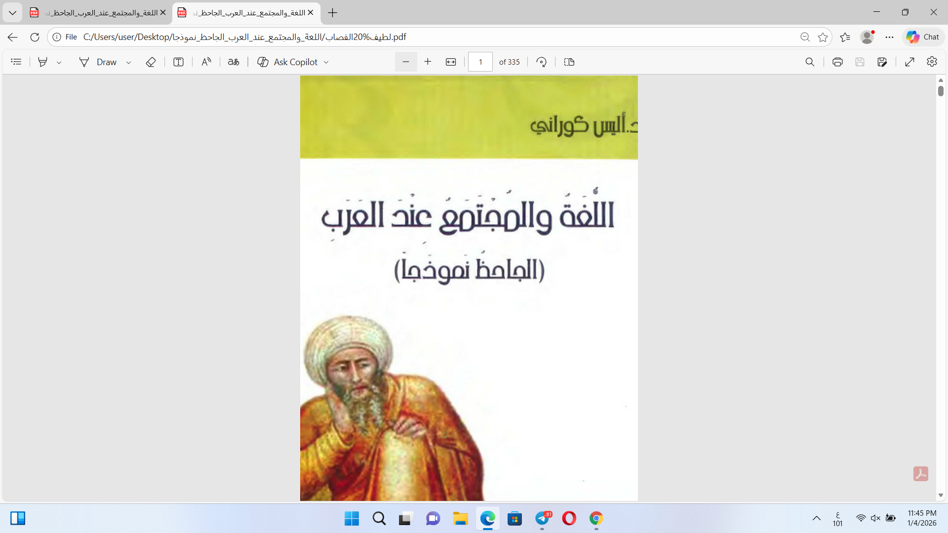This screenshot has width=948, height=533.
Task: Open the Widgets panel icon
Action: pos(18,518)
